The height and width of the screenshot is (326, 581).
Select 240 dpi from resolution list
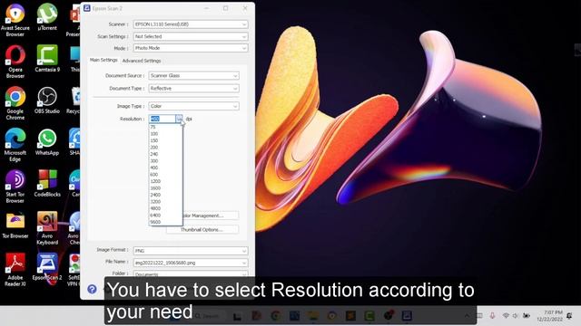[x=165, y=154]
